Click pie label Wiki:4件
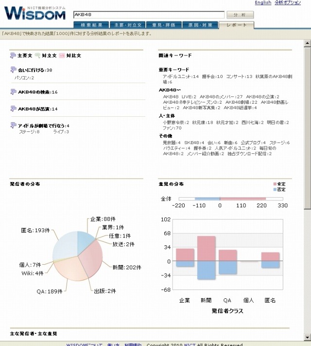Image resolution: width=311 pixels, height=346 pixels. (x=33, y=273)
